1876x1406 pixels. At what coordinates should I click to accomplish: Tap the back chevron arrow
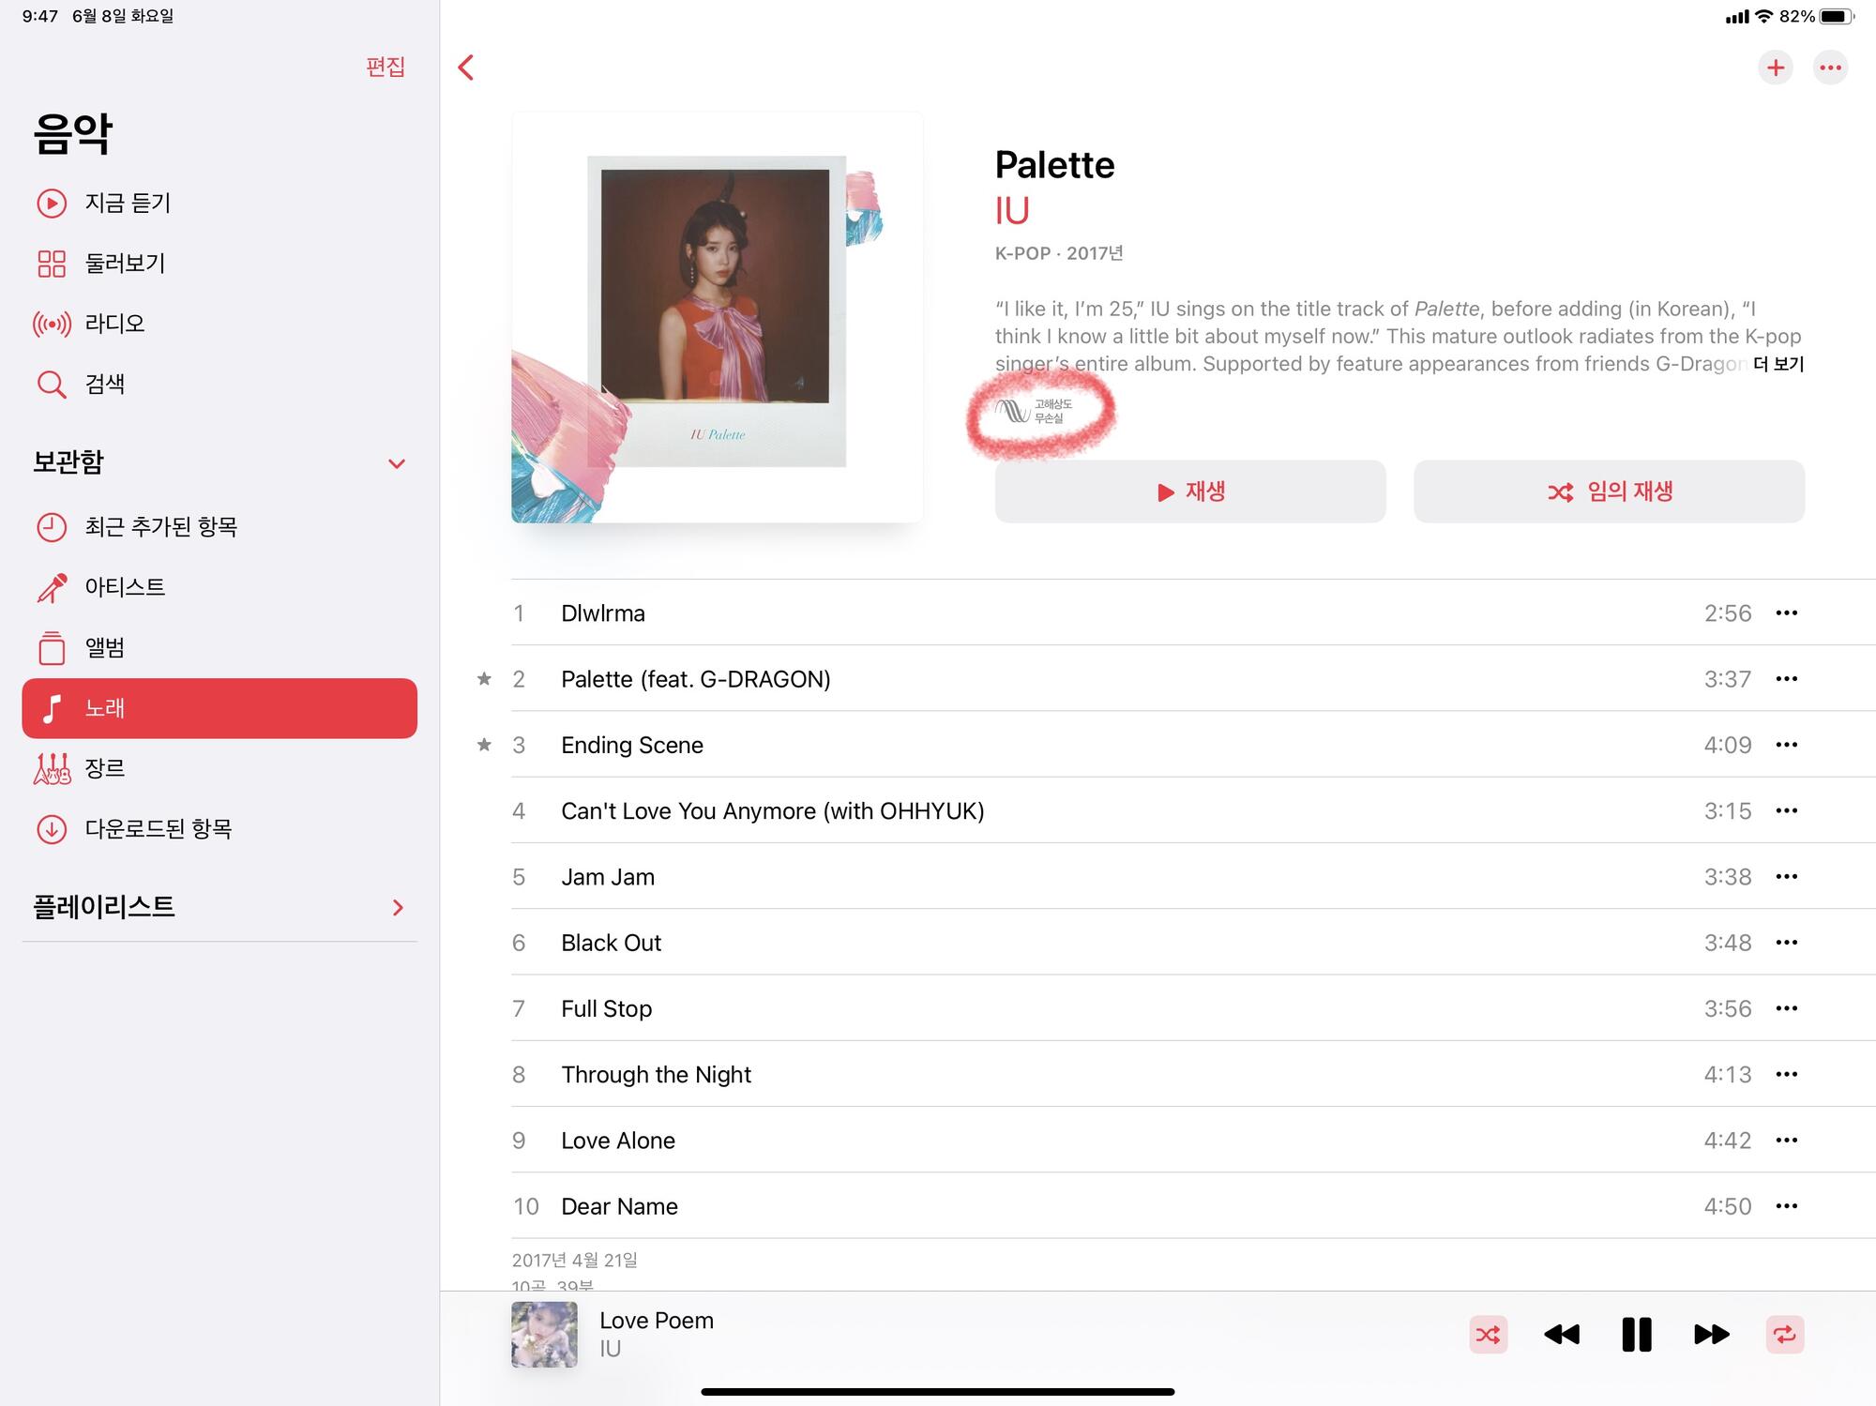[x=466, y=68]
